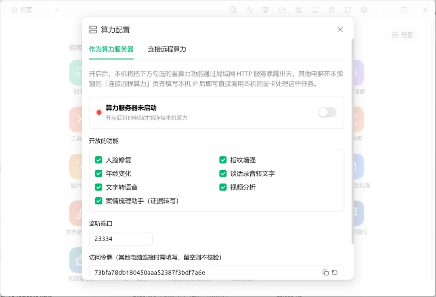The width and height of the screenshot is (436, 297).
Task: Minimize the main application window
Action: (384, 10)
